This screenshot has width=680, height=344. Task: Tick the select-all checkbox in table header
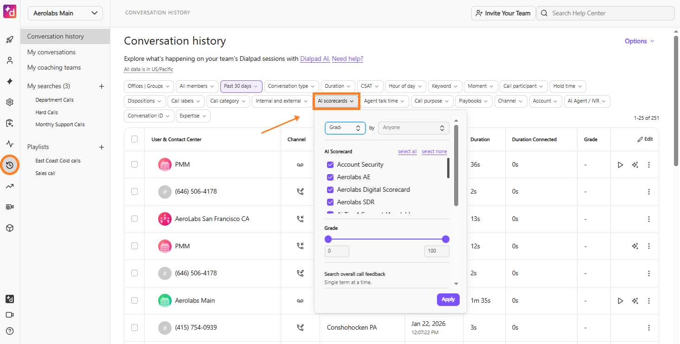[135, 139]
